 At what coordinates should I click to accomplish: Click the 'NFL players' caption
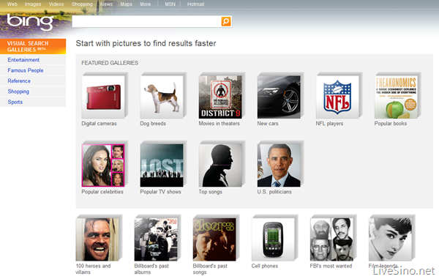pyautogui.click(x=329, y=124)
